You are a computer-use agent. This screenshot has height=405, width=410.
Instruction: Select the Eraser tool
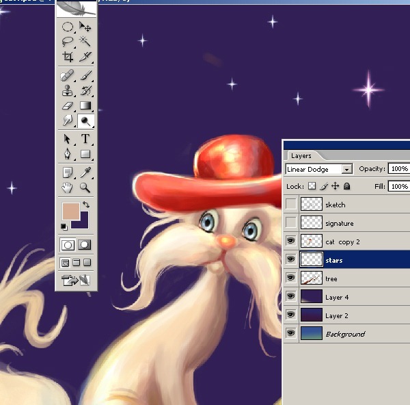68,105
